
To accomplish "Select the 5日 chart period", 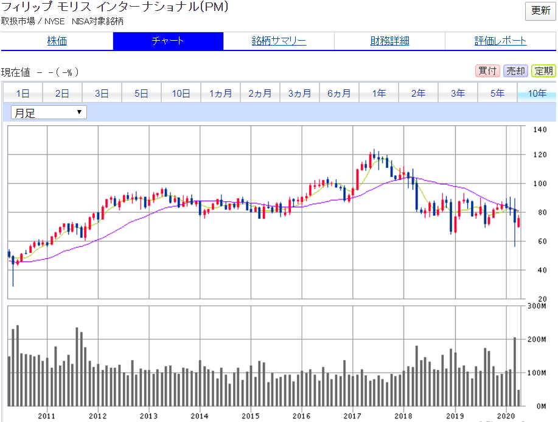I will (141, 93).
